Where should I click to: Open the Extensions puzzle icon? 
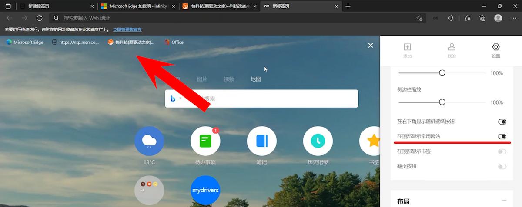[451, 18]
